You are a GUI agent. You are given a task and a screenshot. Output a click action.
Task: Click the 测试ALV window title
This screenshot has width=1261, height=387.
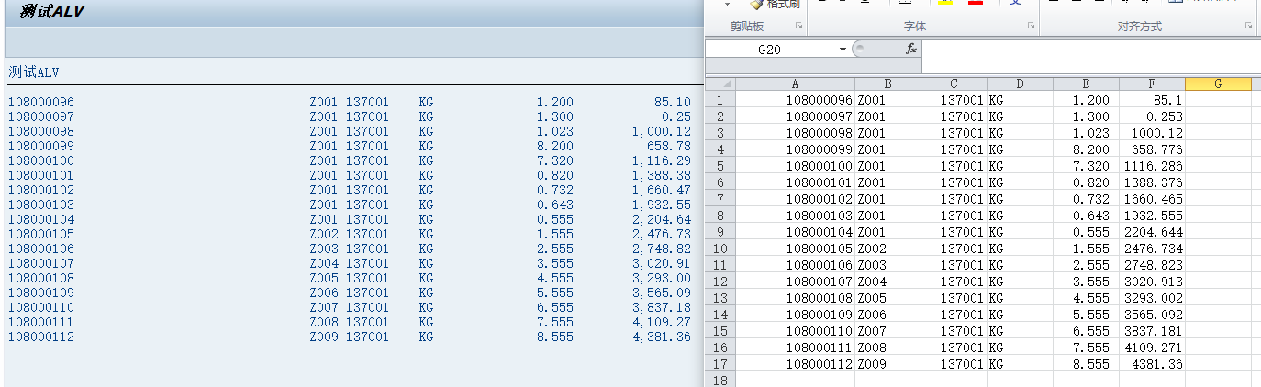click(52, 11)
